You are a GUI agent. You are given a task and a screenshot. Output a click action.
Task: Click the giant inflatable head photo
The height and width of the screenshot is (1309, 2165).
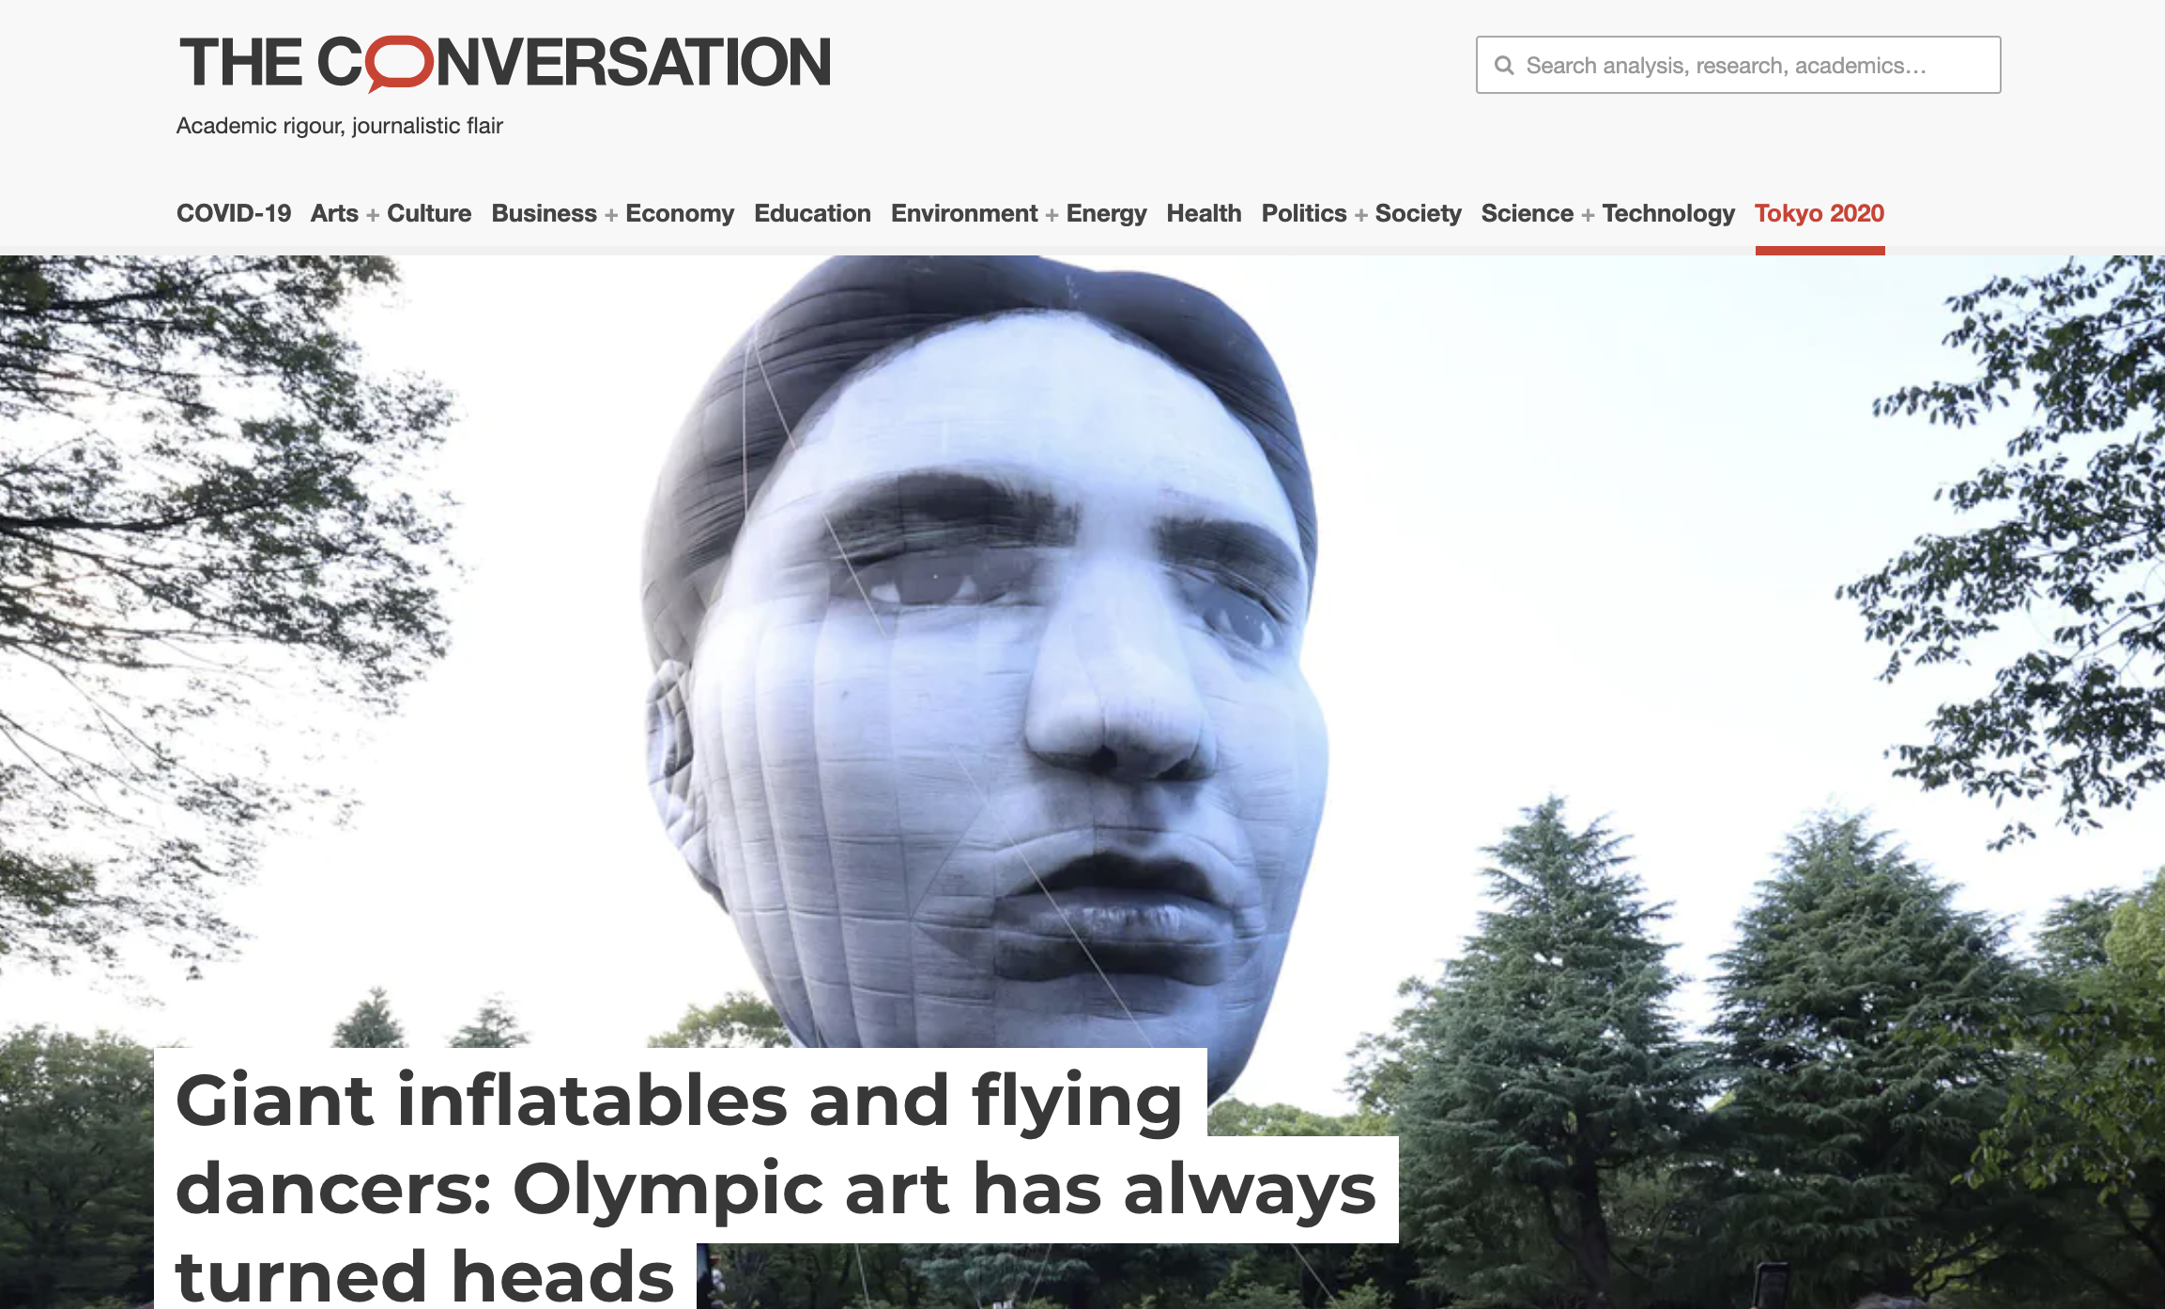(x=982, y=657)
